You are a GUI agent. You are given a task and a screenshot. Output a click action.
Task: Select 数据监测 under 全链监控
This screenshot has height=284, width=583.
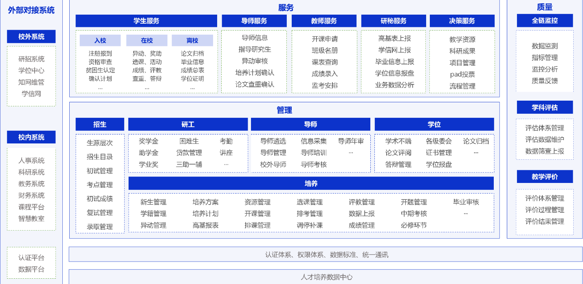tap(545, 46)
